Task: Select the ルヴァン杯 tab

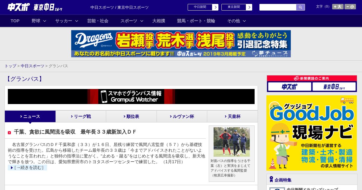Action: click(x=182, y=116)
